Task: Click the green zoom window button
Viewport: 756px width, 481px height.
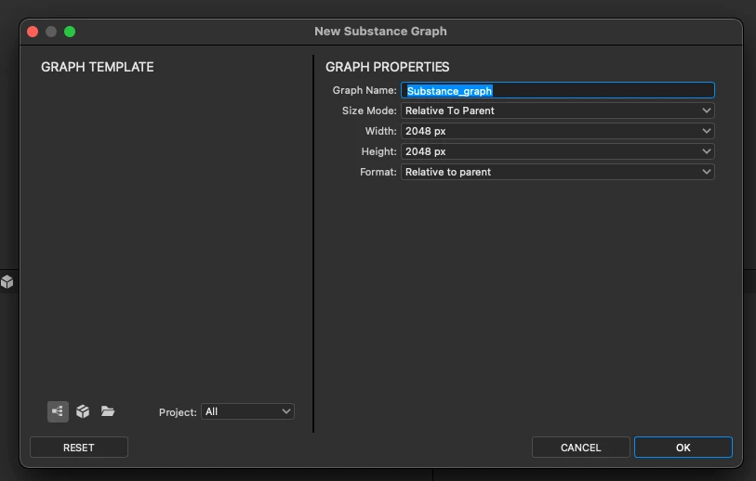Action: (70, 32)
